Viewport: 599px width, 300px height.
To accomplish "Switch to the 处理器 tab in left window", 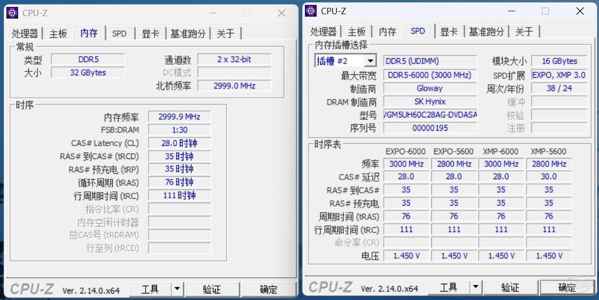I will pyautogui.click(x=25, y=33).
